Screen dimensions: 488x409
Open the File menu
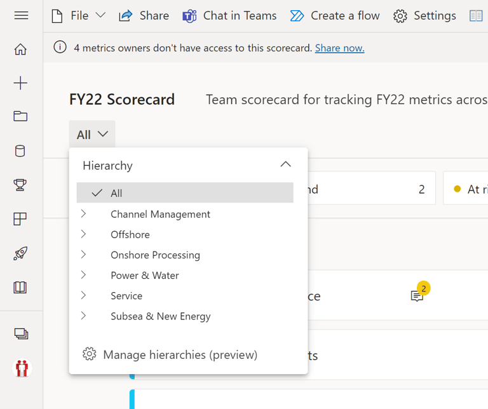[78, 16]
